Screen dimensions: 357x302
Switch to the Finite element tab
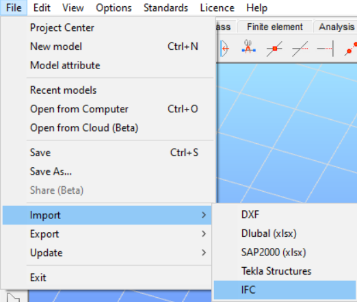275,27
